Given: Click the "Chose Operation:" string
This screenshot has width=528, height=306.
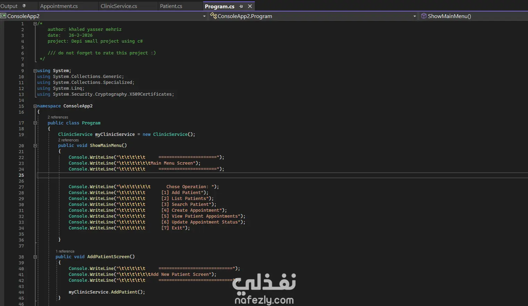Looking at the screenshot, I should click(x=187, y=187).
